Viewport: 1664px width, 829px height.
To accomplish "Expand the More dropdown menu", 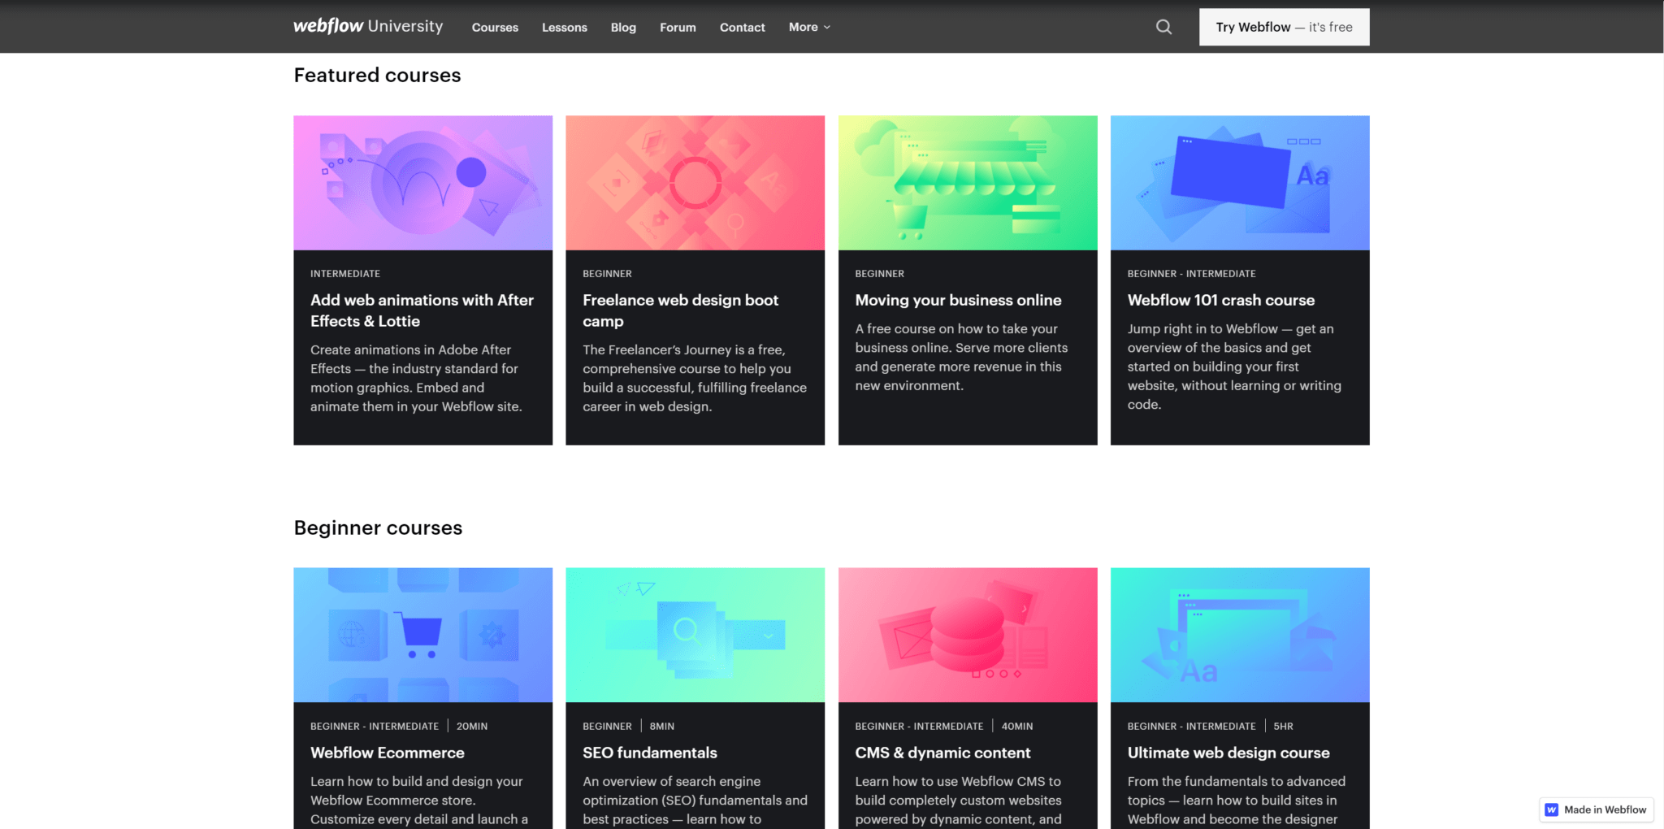I will tap(809, 27).
